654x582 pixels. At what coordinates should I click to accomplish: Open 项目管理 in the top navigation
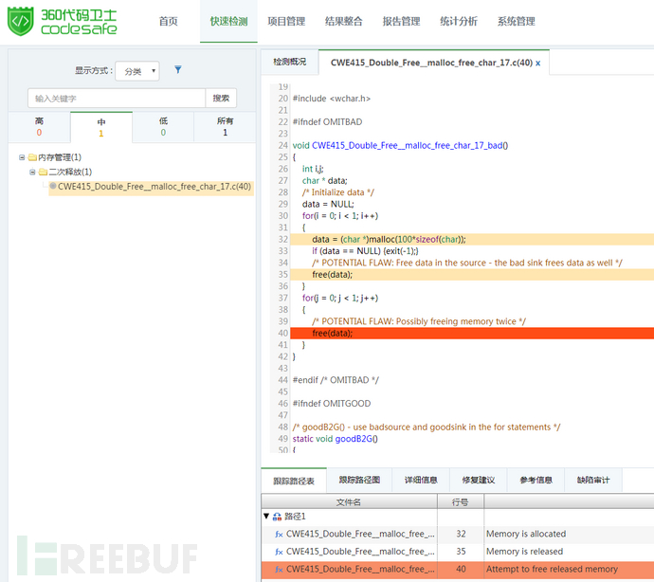tap(286, 21)
